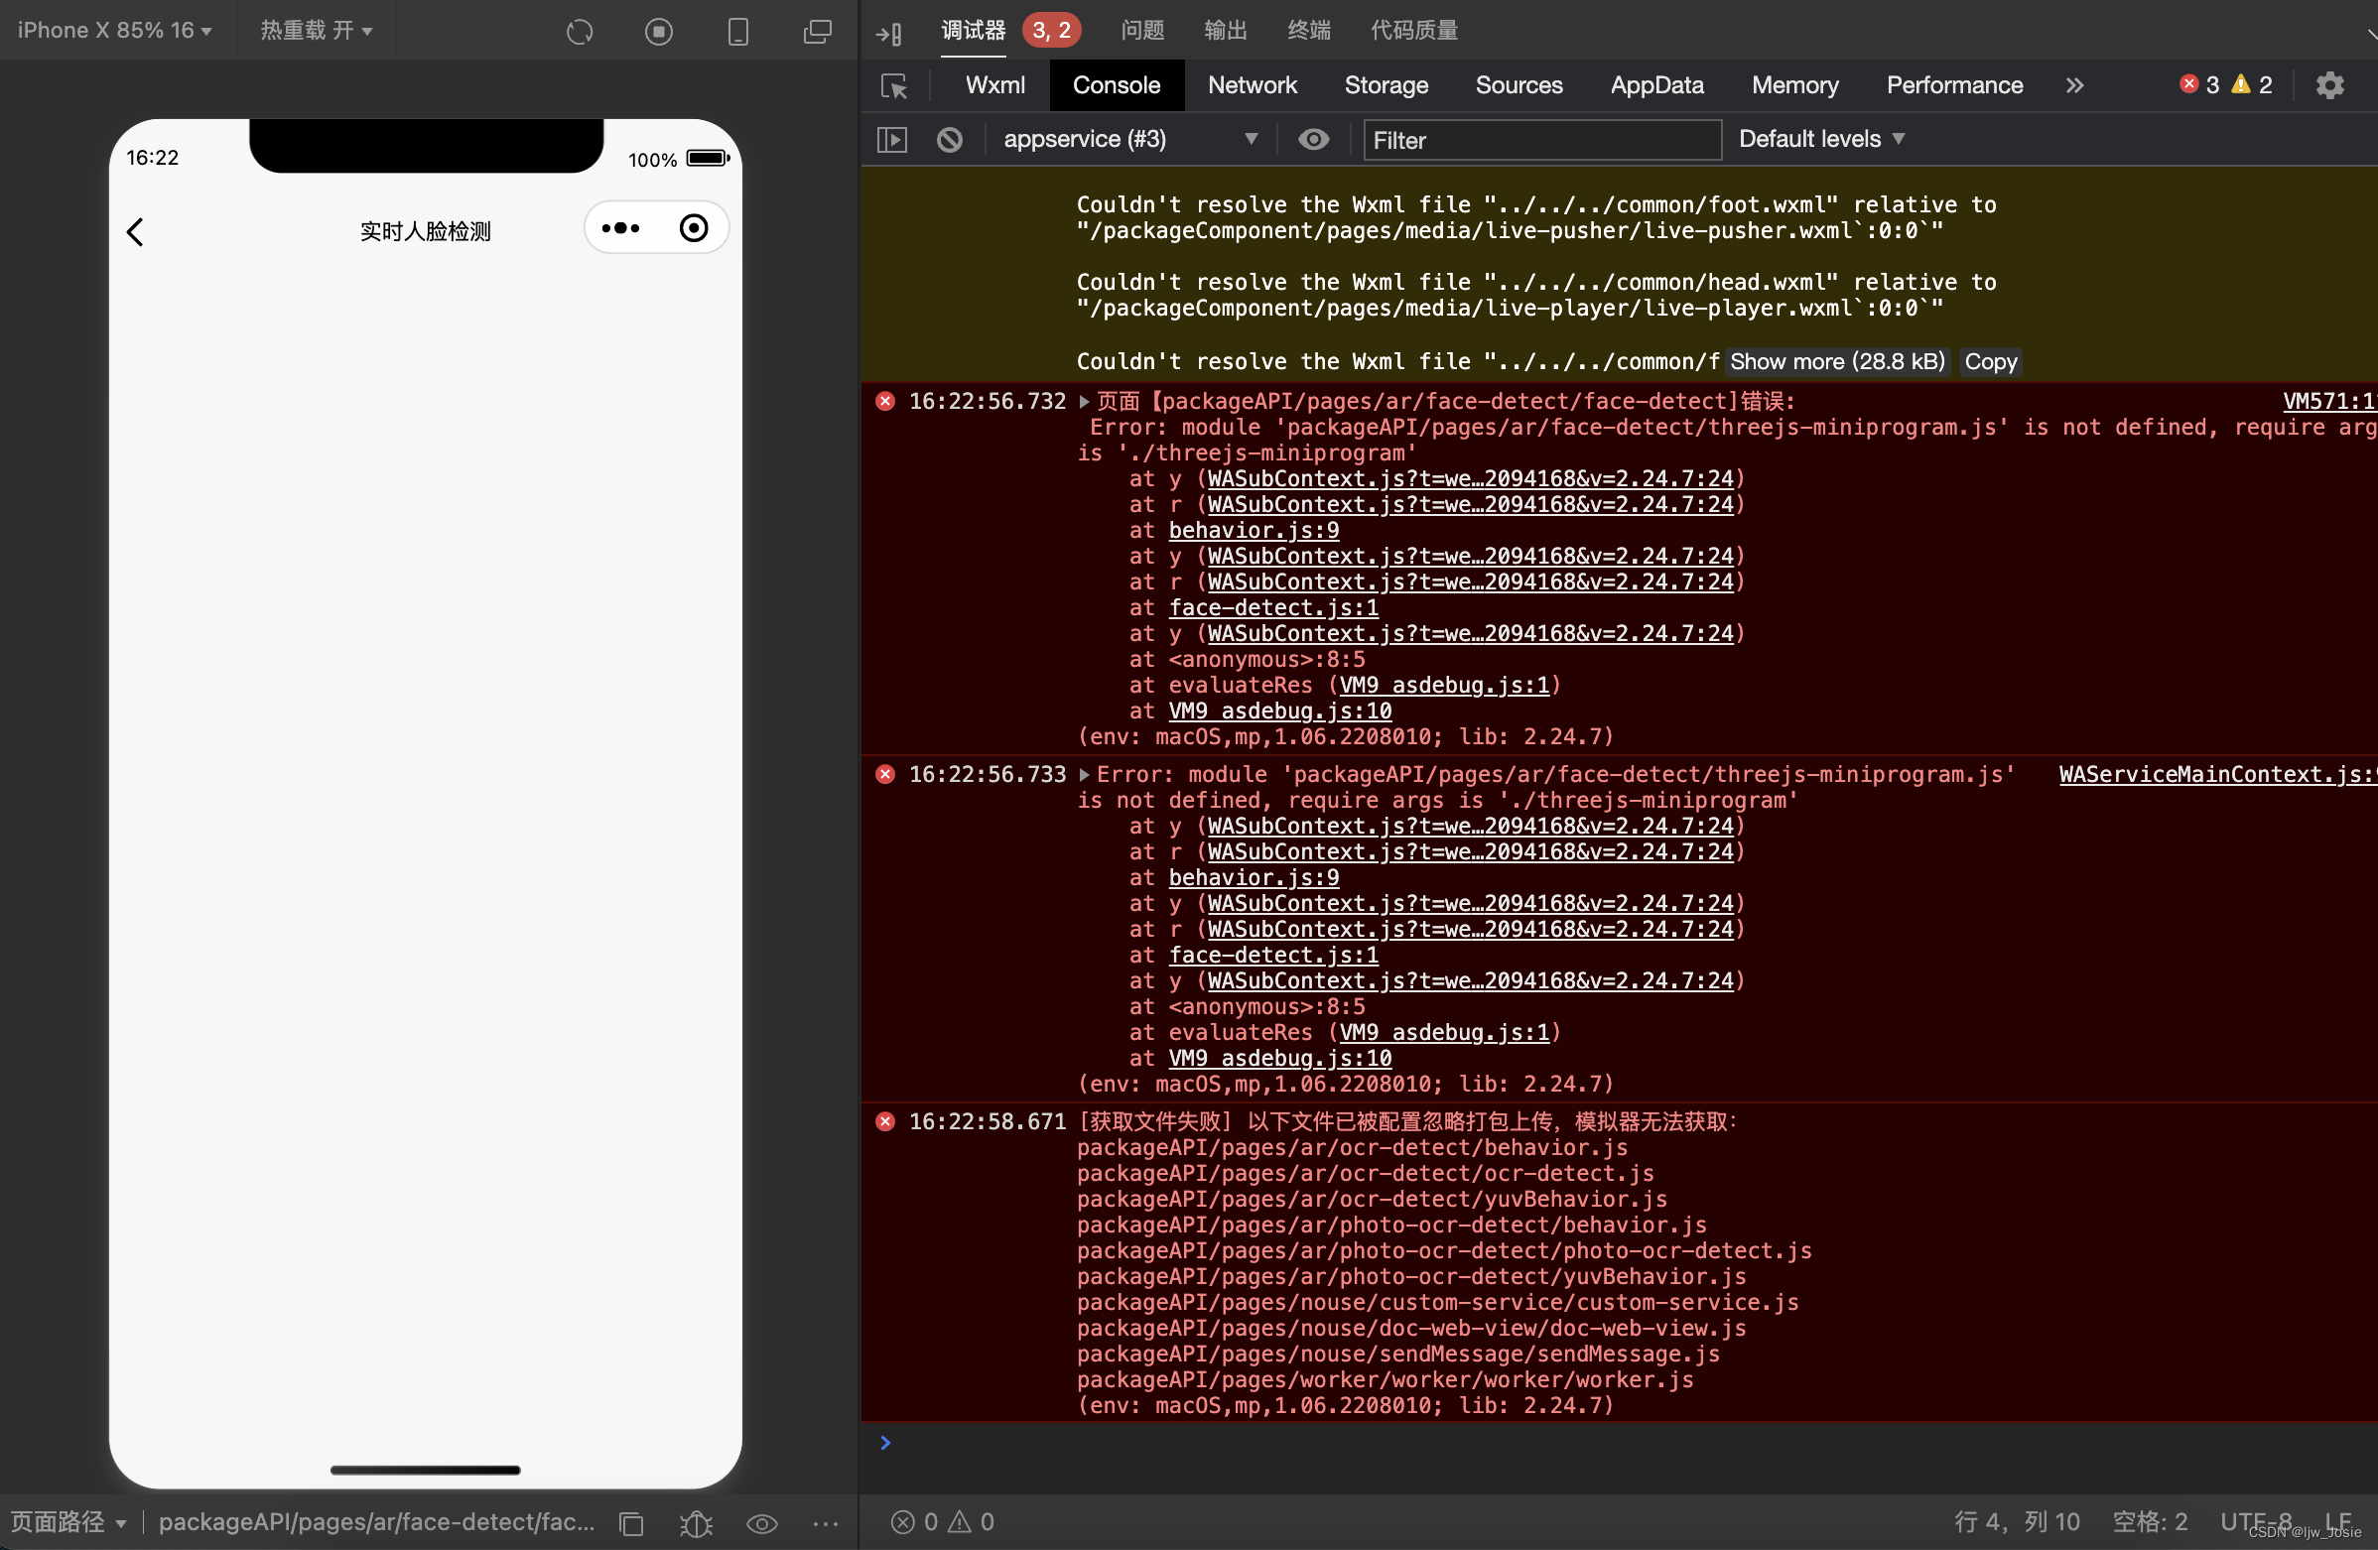Click the stop recording icon in simulator toolbar
This screenshot has height=1550, width=2378.
coord(658,32)
